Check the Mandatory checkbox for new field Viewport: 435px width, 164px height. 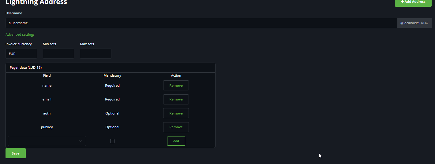coord(112,141)
